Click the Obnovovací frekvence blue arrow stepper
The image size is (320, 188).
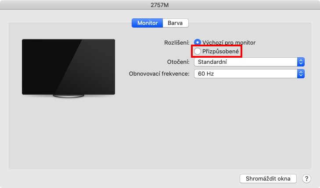coord(301,73)
